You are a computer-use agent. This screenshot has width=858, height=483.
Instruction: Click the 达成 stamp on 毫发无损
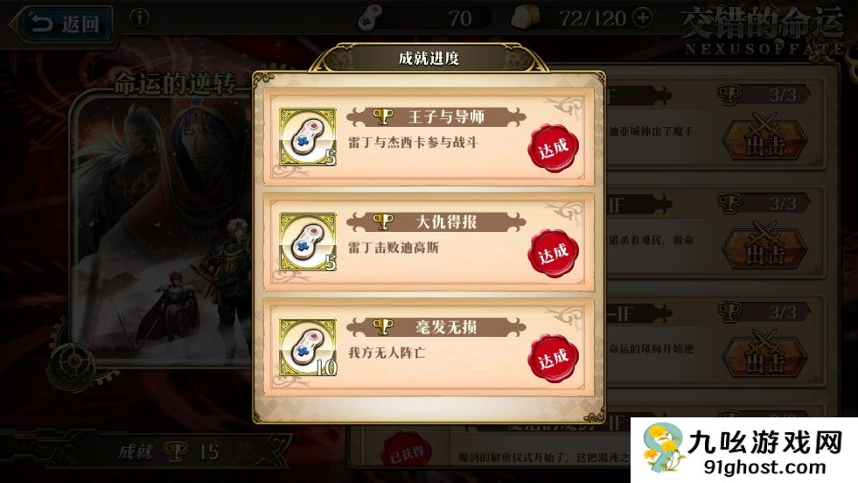[x=554, y=360]
